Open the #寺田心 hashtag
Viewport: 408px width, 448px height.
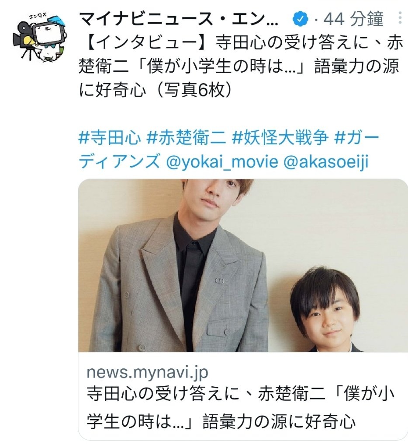pos(110,137)
